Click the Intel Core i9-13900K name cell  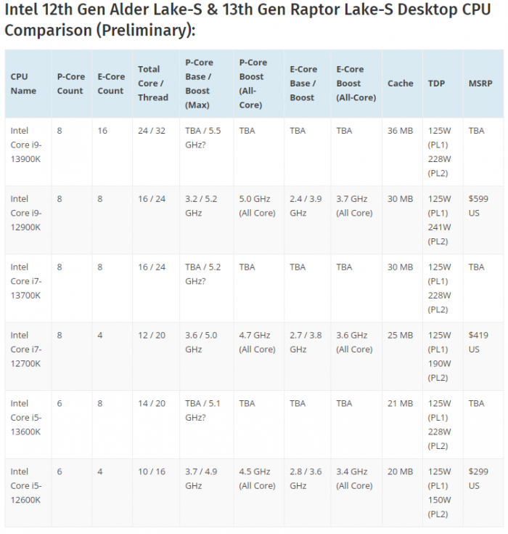[26, 145]
